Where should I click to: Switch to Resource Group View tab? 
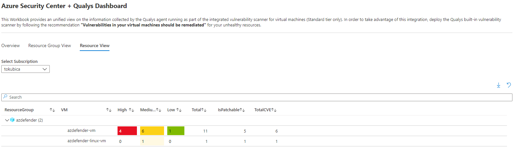[x=49, y=45]
